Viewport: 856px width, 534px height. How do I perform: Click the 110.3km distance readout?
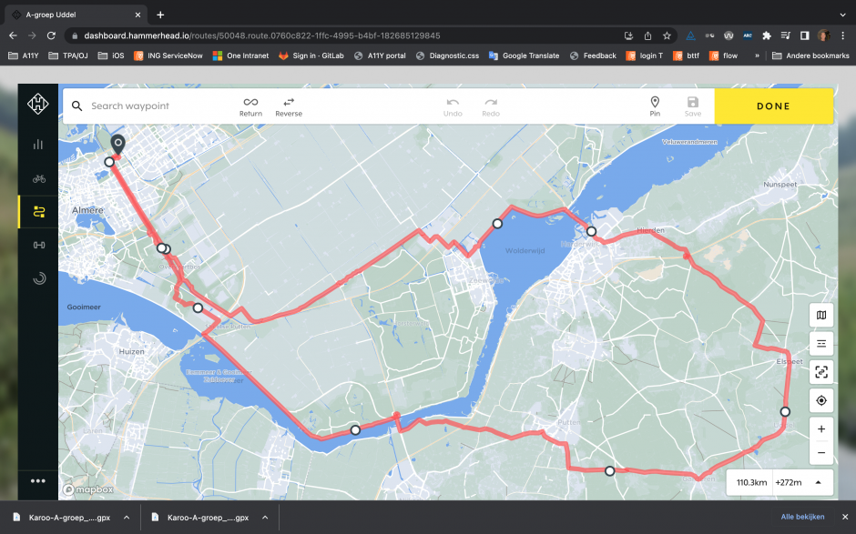(x=751, y=482)
